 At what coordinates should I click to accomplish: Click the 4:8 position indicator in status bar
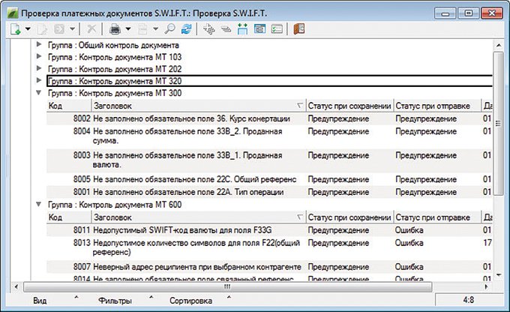tap(469, 300)
